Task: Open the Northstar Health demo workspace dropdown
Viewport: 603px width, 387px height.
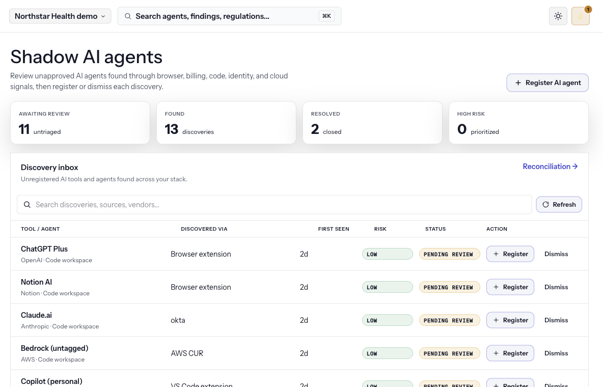Action: [x=60, y=16]
